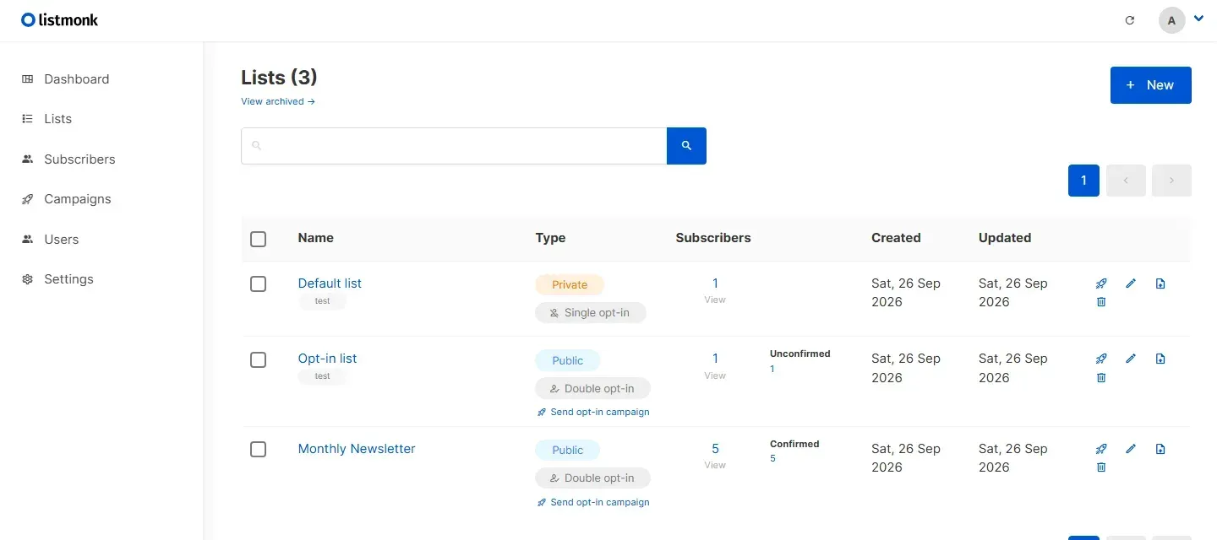
Task: Sort by the Name column header
Action: 315,238
